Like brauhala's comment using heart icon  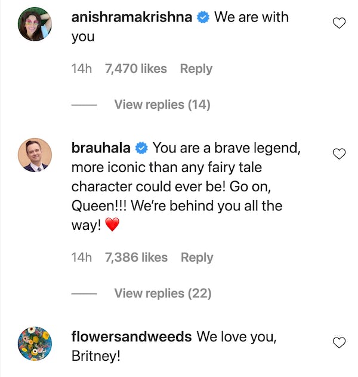point(339,154)
